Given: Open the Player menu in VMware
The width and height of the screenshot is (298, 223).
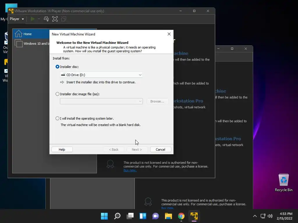Looking at the screenshot, I should pos(17,19).
